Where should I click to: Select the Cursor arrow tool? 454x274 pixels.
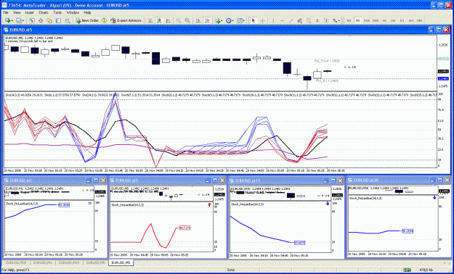click(x=254, y=20)
